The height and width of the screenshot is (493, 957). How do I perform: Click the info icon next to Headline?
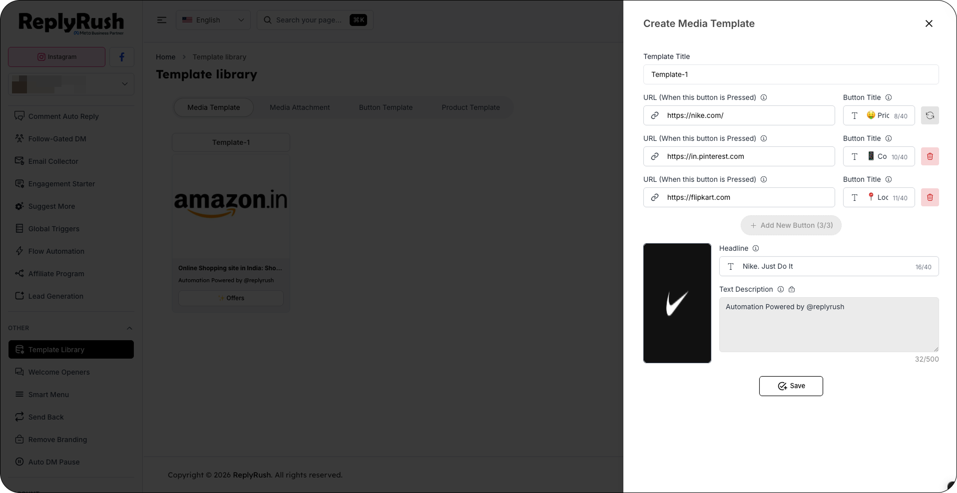point(756,248)
